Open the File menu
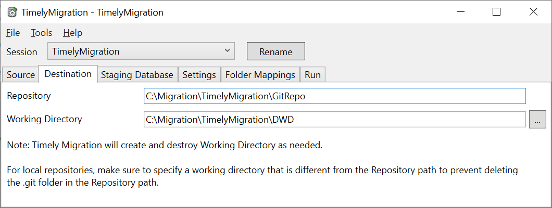The height and width of the screenshot is (208, 552). pyautogui.click(x=13, y=33)
